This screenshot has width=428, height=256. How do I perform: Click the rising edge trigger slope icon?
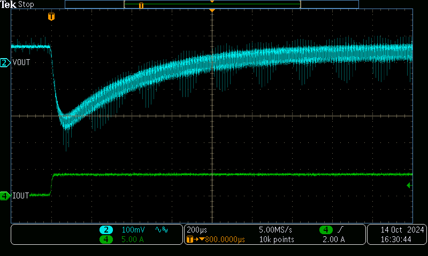click(x=341, y=230)
